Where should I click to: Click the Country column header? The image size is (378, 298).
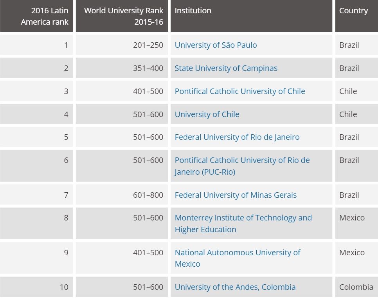tap(353, 11)
